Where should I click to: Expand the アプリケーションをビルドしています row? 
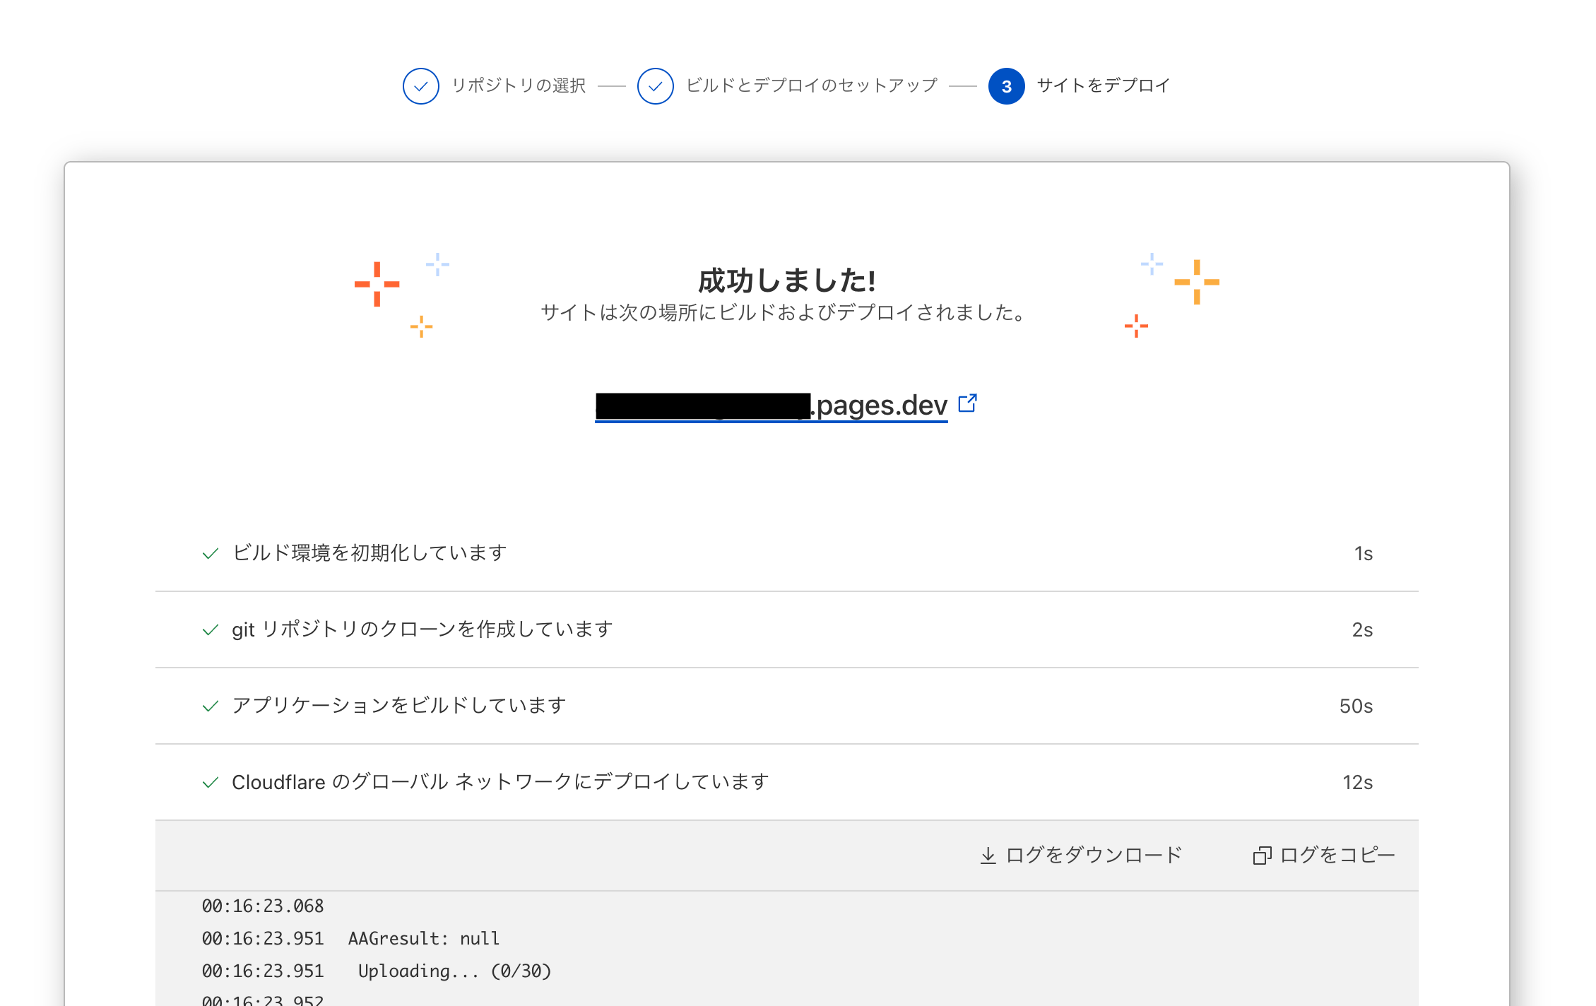click(786, 706)
